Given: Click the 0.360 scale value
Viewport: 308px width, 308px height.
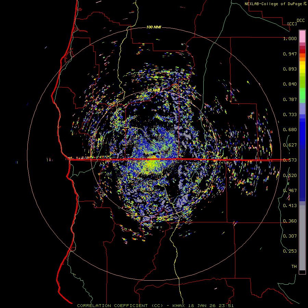Looking at the screenshot, I should (290, 221).
